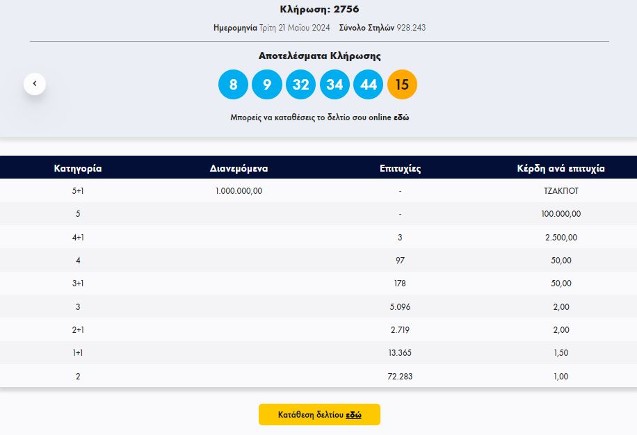
Task: Click the blue number 44 ball
Action: 369,85
